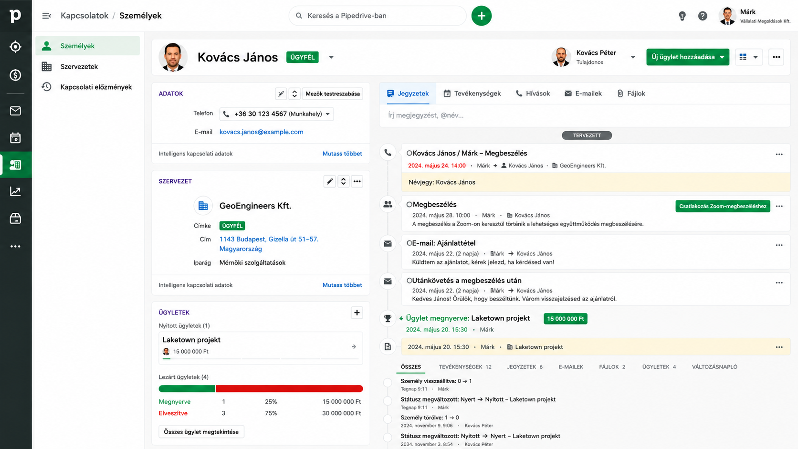Click Csatlakozás Zoom-megbeszéléshez button

pos(723,206)
